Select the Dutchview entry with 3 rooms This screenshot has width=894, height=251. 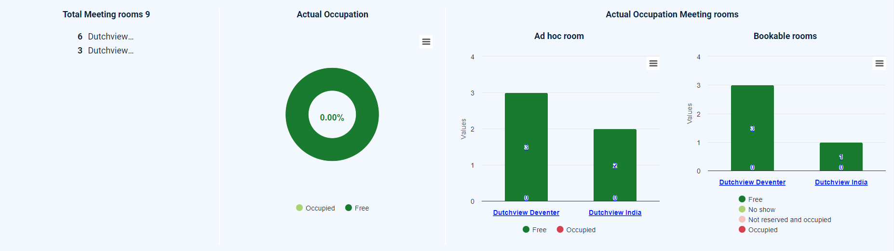click(x=106, y=51)
